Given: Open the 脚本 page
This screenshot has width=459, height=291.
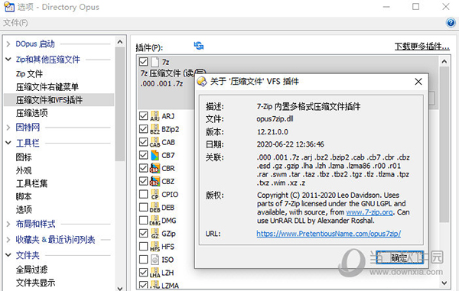Looking at the screenshot, I should 24,196.
